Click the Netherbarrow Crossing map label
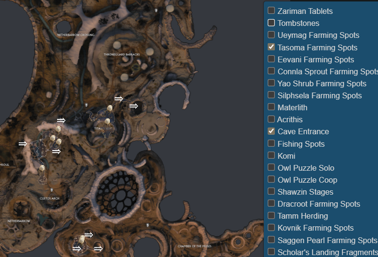Viewport: 378px width, 257px height. (76, 35)
